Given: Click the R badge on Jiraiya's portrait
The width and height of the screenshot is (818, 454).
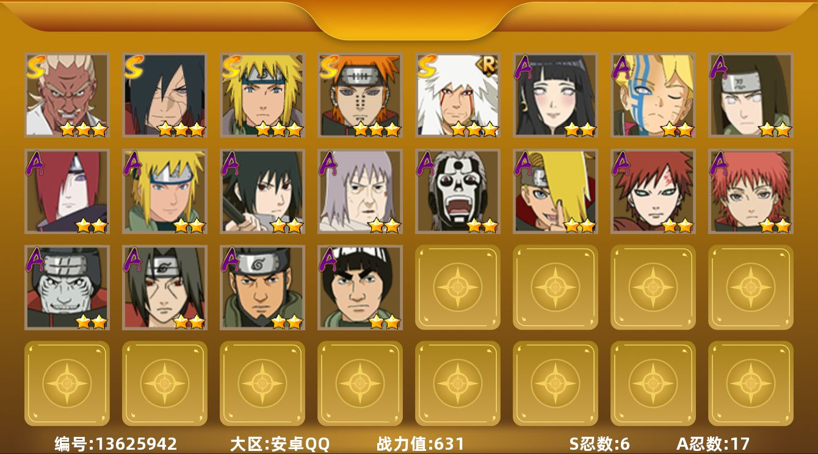Looking at the screenshot, I should (x=488, y=64).
